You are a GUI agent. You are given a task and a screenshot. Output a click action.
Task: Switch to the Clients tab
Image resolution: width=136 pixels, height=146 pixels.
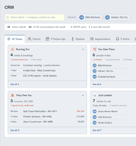[x=34, y=39]
